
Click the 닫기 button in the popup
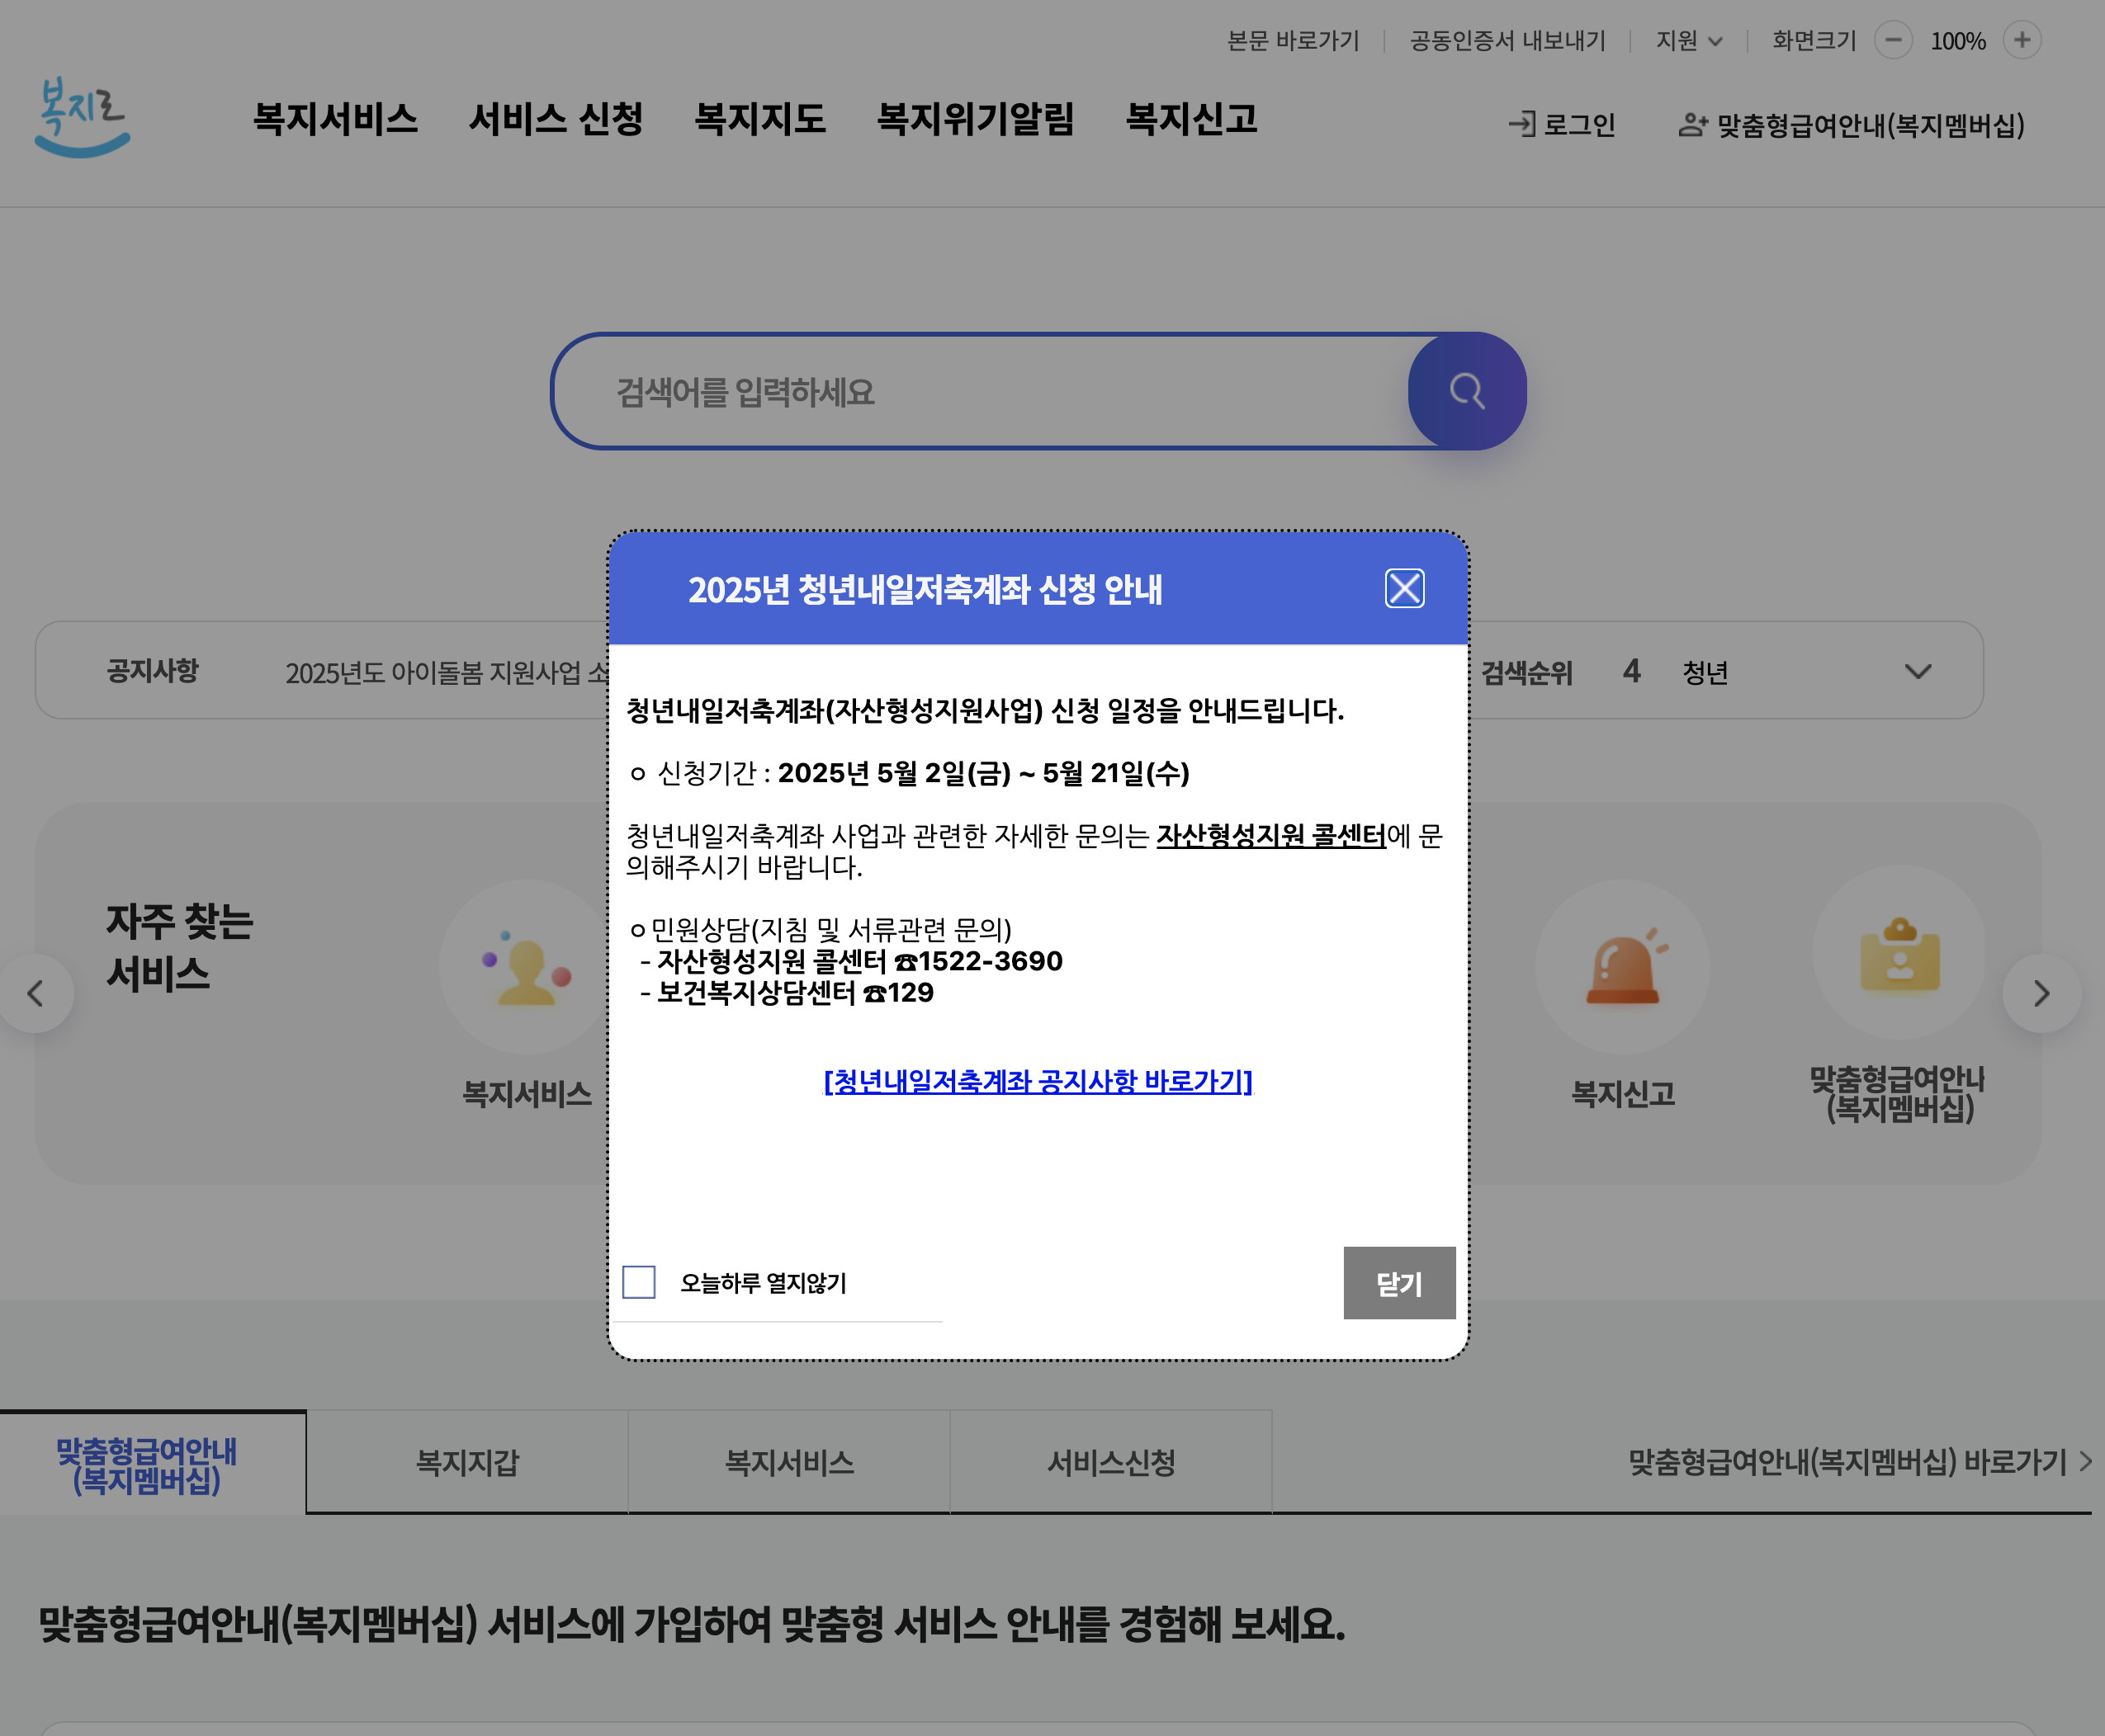pyautogui.click(x=1400, y=1283)
